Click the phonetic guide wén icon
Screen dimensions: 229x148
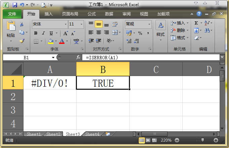(76, 41)
